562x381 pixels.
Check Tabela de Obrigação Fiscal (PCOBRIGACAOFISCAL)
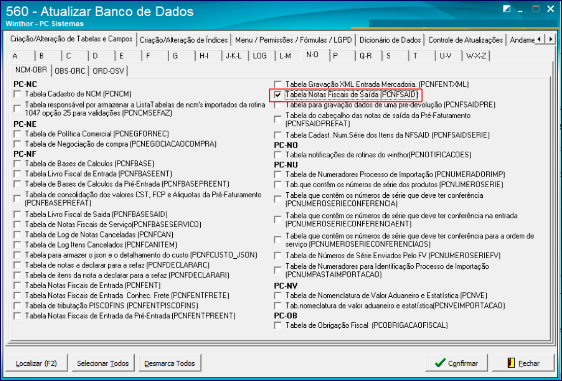click(x=278, y=326)
